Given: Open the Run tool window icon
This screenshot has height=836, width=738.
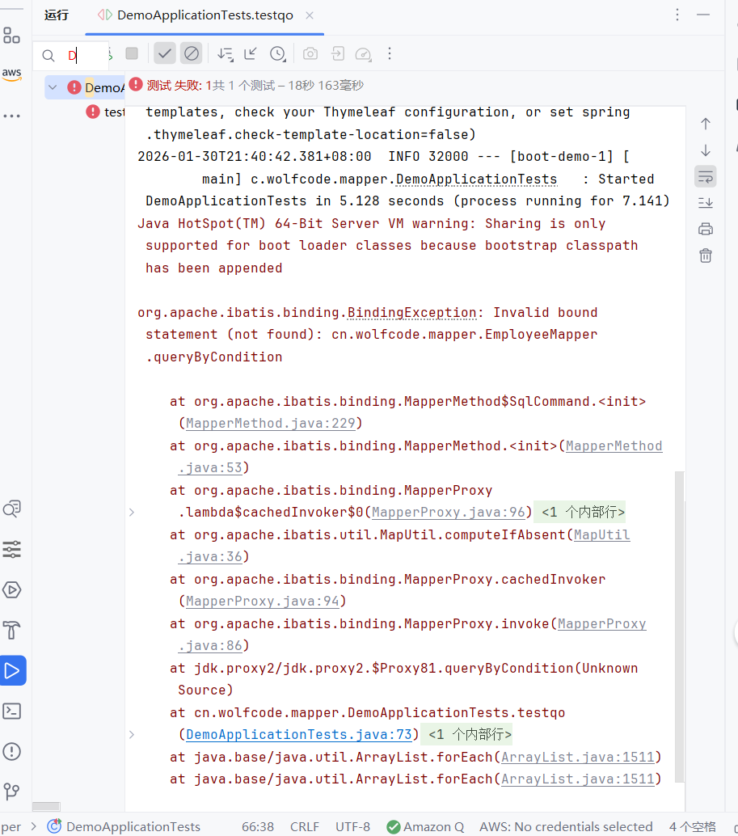Looking at the screenshot, I should [x=12, y=671].
